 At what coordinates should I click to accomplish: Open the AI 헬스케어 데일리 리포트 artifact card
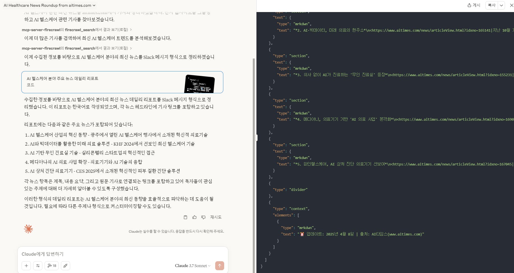pos(122,82)
